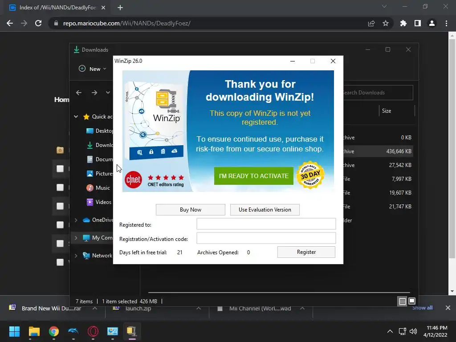456x342 pixels.
Task: Open options arrow for Mii Channel download
Action: click(302, 308)
